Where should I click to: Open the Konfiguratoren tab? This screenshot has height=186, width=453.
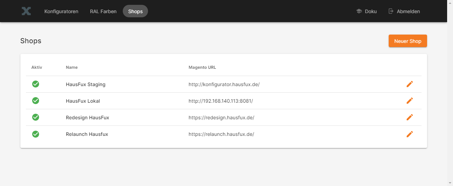[x=61, y=11]
